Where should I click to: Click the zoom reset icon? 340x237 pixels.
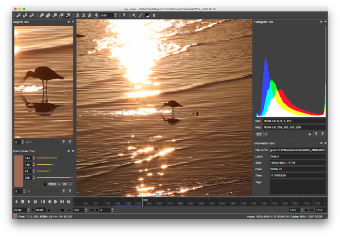click(90, 16)
